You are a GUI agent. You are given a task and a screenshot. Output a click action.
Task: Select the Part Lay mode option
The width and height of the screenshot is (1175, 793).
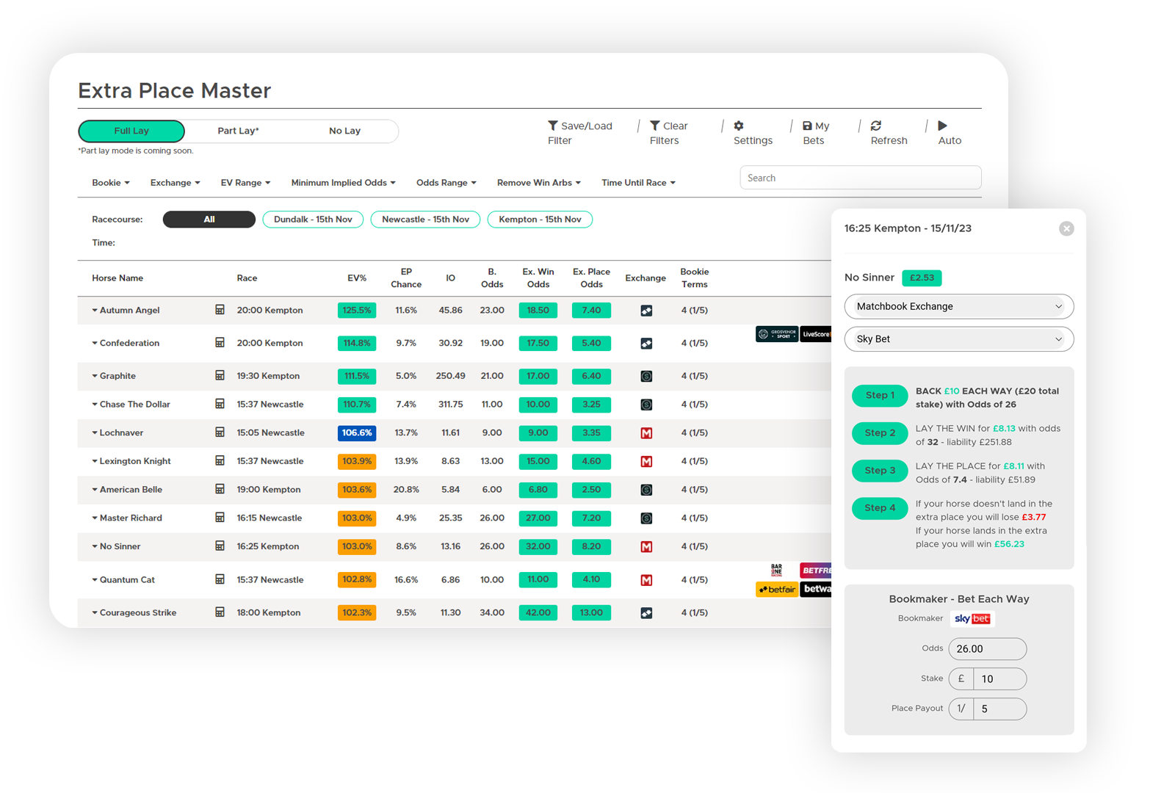238,131
